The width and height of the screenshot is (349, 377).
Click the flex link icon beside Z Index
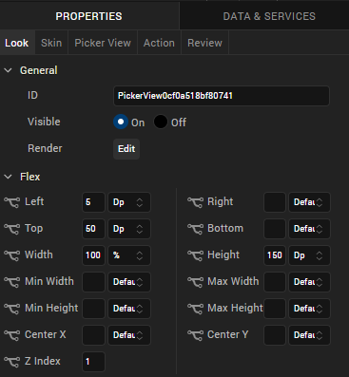pyautogui.click(x=11, y=362)
